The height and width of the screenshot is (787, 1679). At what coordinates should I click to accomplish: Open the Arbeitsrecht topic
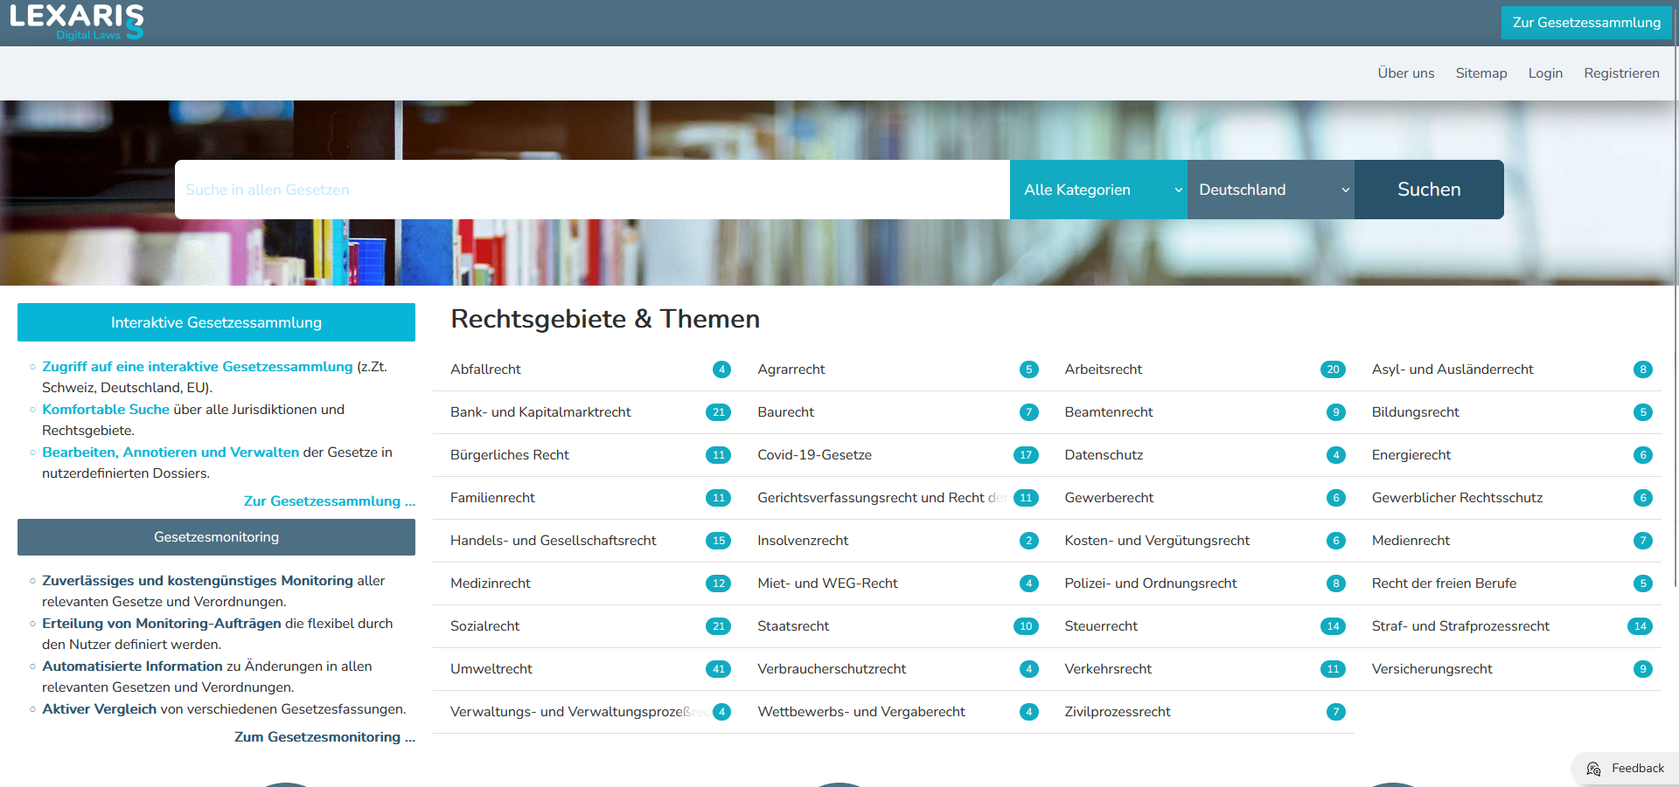1103,369
